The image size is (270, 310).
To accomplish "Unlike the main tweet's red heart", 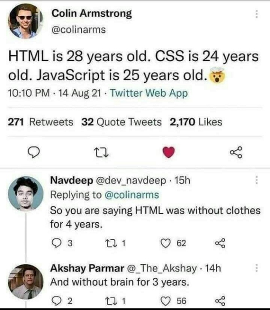I will click(x=168, y=152).
